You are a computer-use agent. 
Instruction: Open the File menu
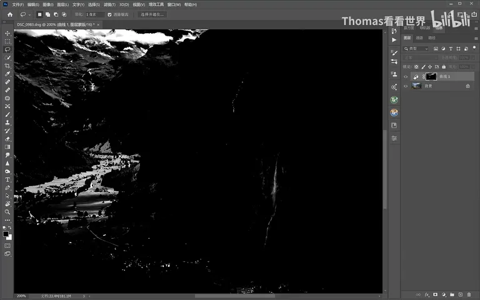coord(17,4)
